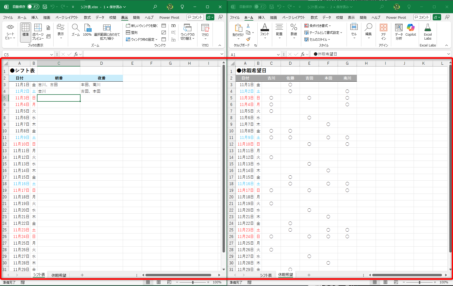Open 数式 tab in left window
This screenshot has height=286, width=453.
click(87, 17)
